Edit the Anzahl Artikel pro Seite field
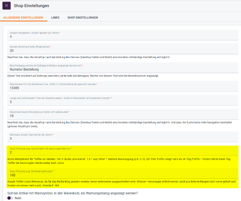Screen dimensions: 241x201 point(123,49)
